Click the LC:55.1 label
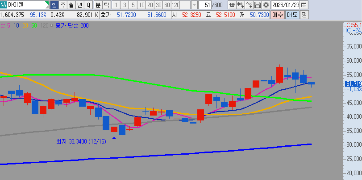Image resolution: width=362 pixels, height=180 pixels. coord(353,24)
